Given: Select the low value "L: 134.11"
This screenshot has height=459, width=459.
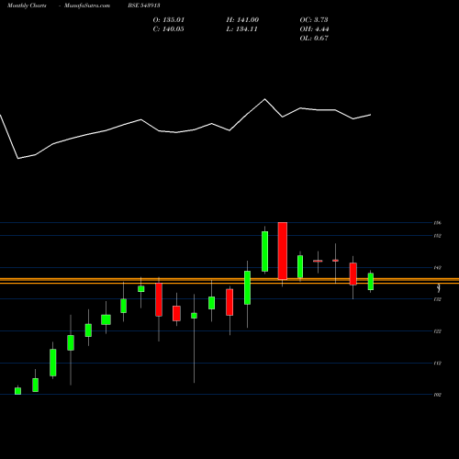Looking at the screenshot, I should click(241, 29).
